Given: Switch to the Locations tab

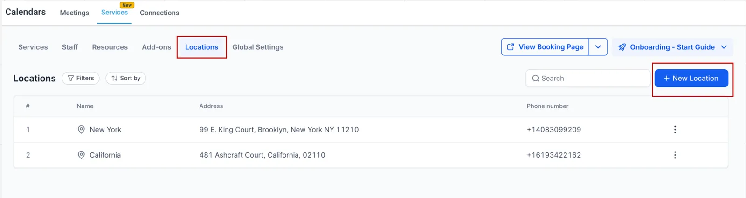Looking at the screenshot, I should click(x=201, y=47).
